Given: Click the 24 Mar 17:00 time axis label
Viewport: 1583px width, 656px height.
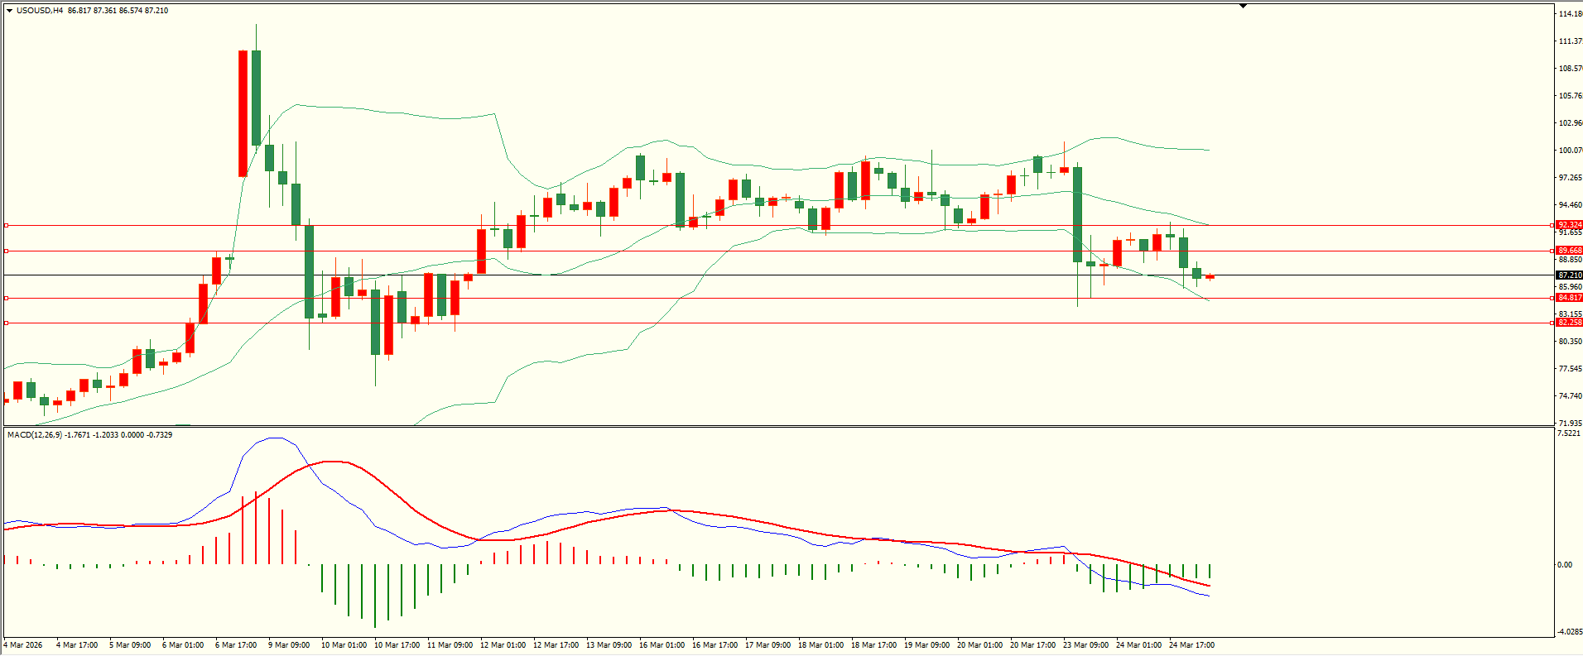Looking at the screenshot, I should coord(1191,645).
